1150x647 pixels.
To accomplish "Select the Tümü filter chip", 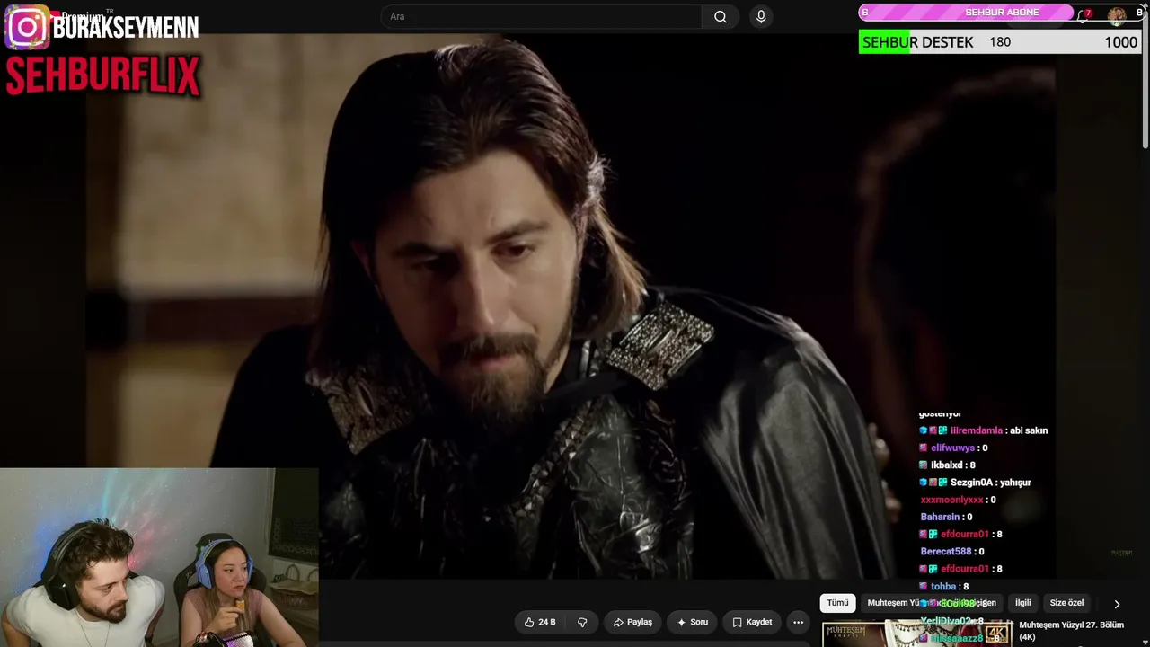I will pos(837,603).
